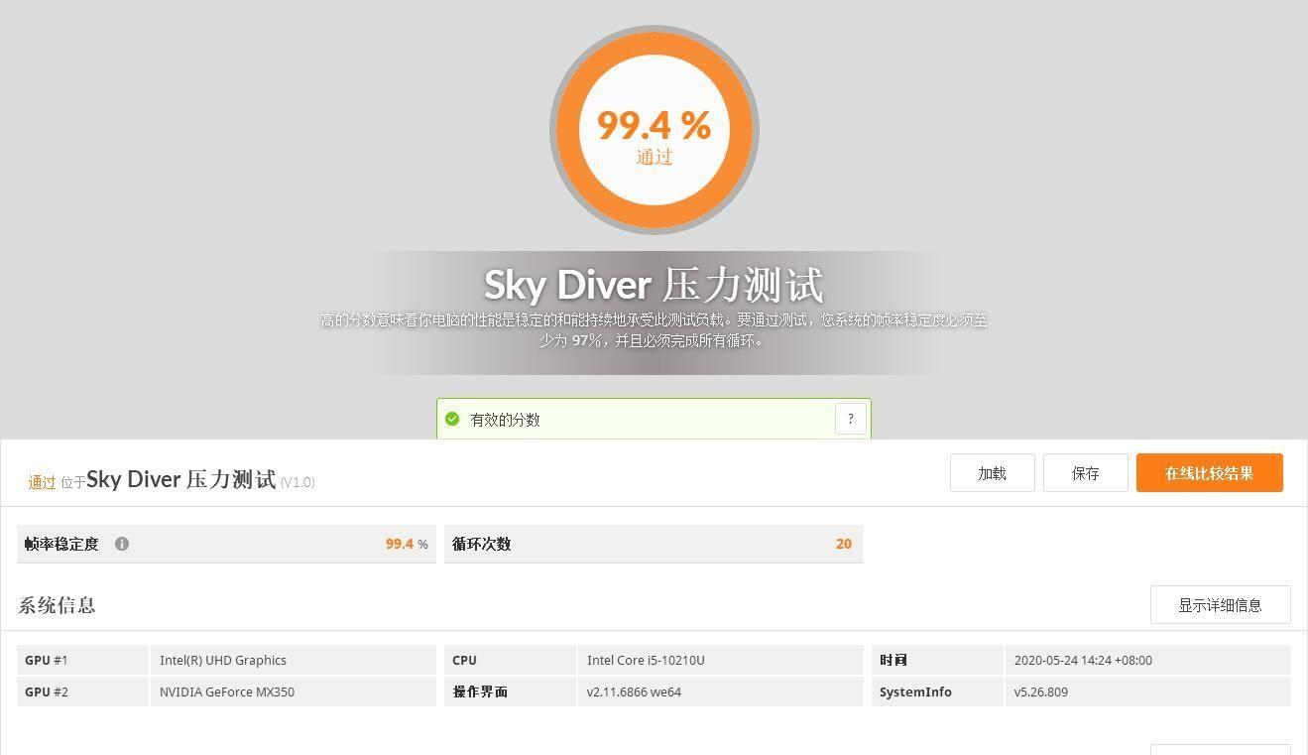Screen dimensions: 1308x755
Task: Click 显示详细信息 button
Action: pos(1220,605)
